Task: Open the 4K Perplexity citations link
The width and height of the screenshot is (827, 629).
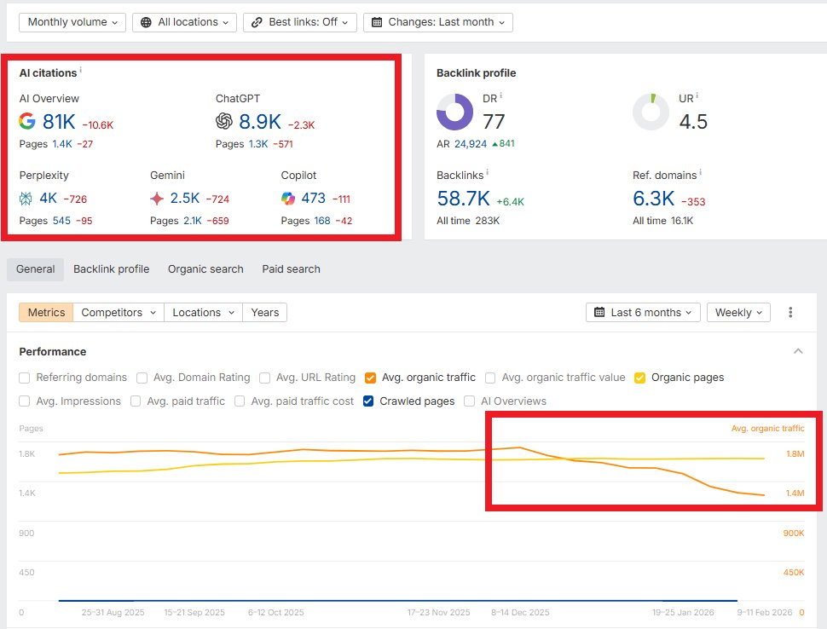Action: (x=48, y=199)
